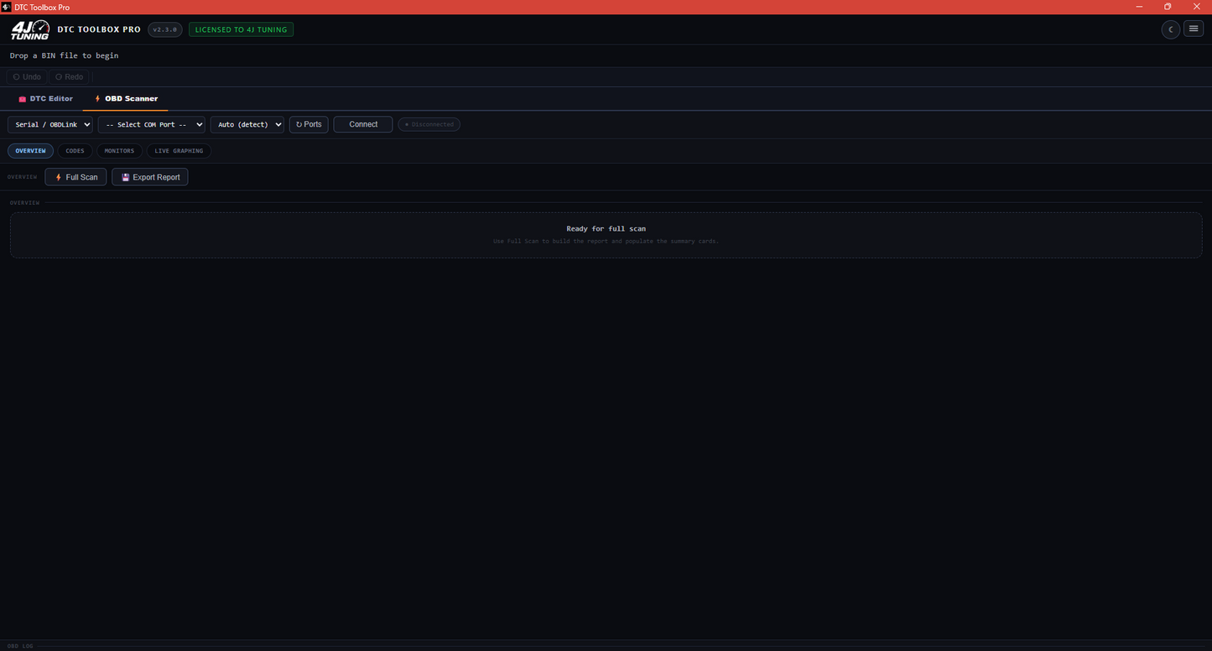
Task: Open the Live Graphing sub-tab
Action: pos(179,151)
